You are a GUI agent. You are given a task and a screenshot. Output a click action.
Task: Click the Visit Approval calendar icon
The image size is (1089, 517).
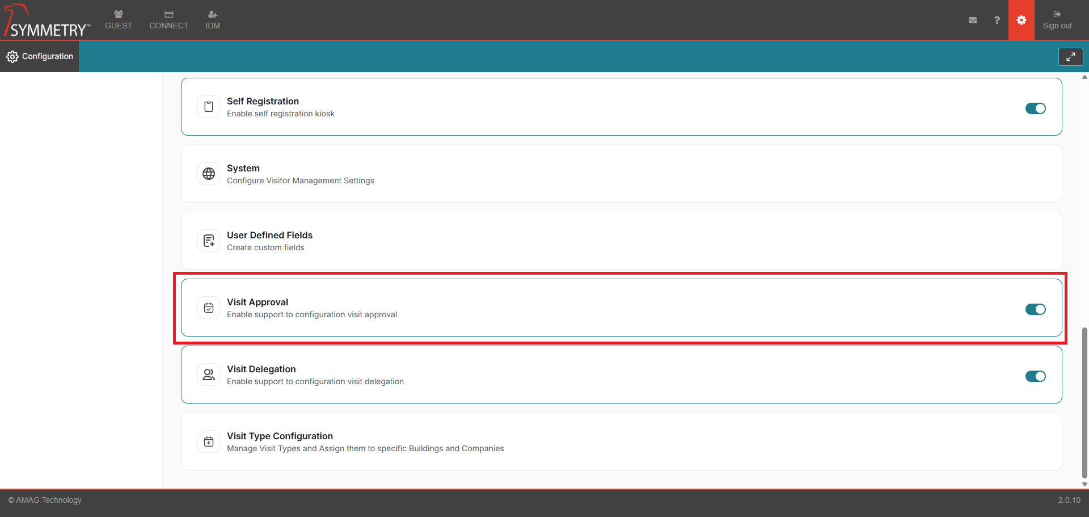209,308
